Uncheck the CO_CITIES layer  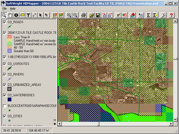click(x=5, y=116)
